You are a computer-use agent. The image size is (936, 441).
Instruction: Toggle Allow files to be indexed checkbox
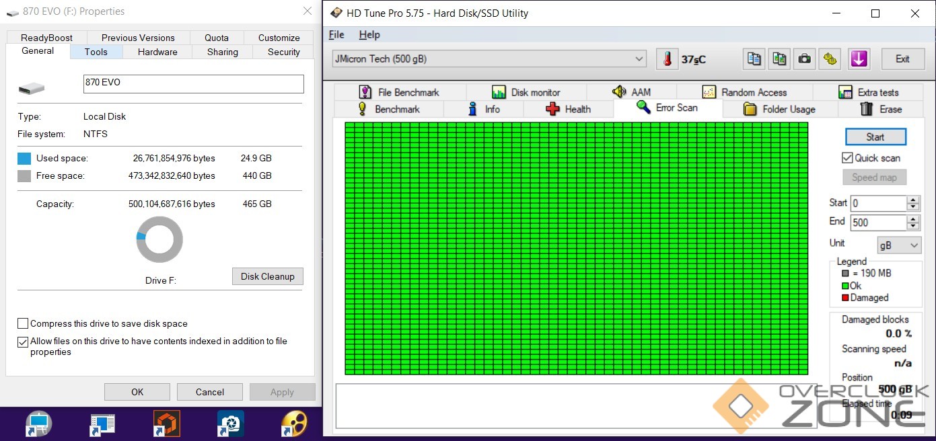[x=23, y=342]
